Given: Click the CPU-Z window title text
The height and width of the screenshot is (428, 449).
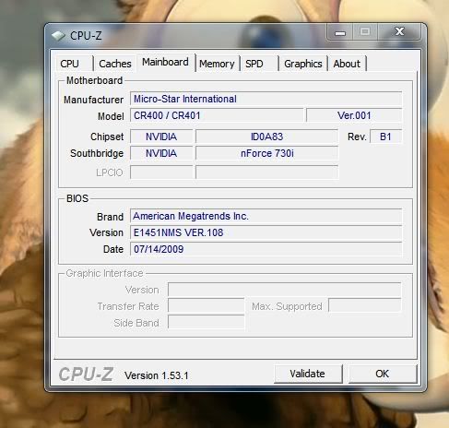Looking at the screenshot, I should coord(86,36).
